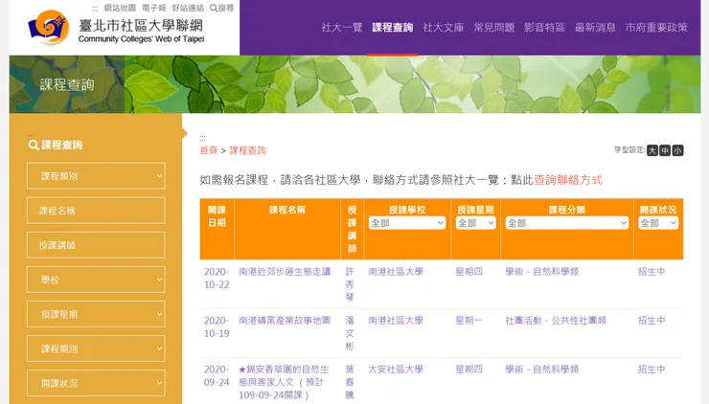Click instructor name 許秀琴
The height and width of the screenshot is (404, 709).
click(x=350, y=284)
